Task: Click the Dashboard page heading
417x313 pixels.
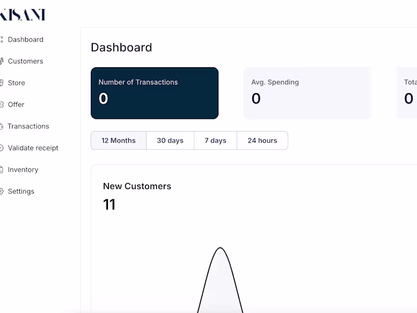Action: click(x=121, y=47)
